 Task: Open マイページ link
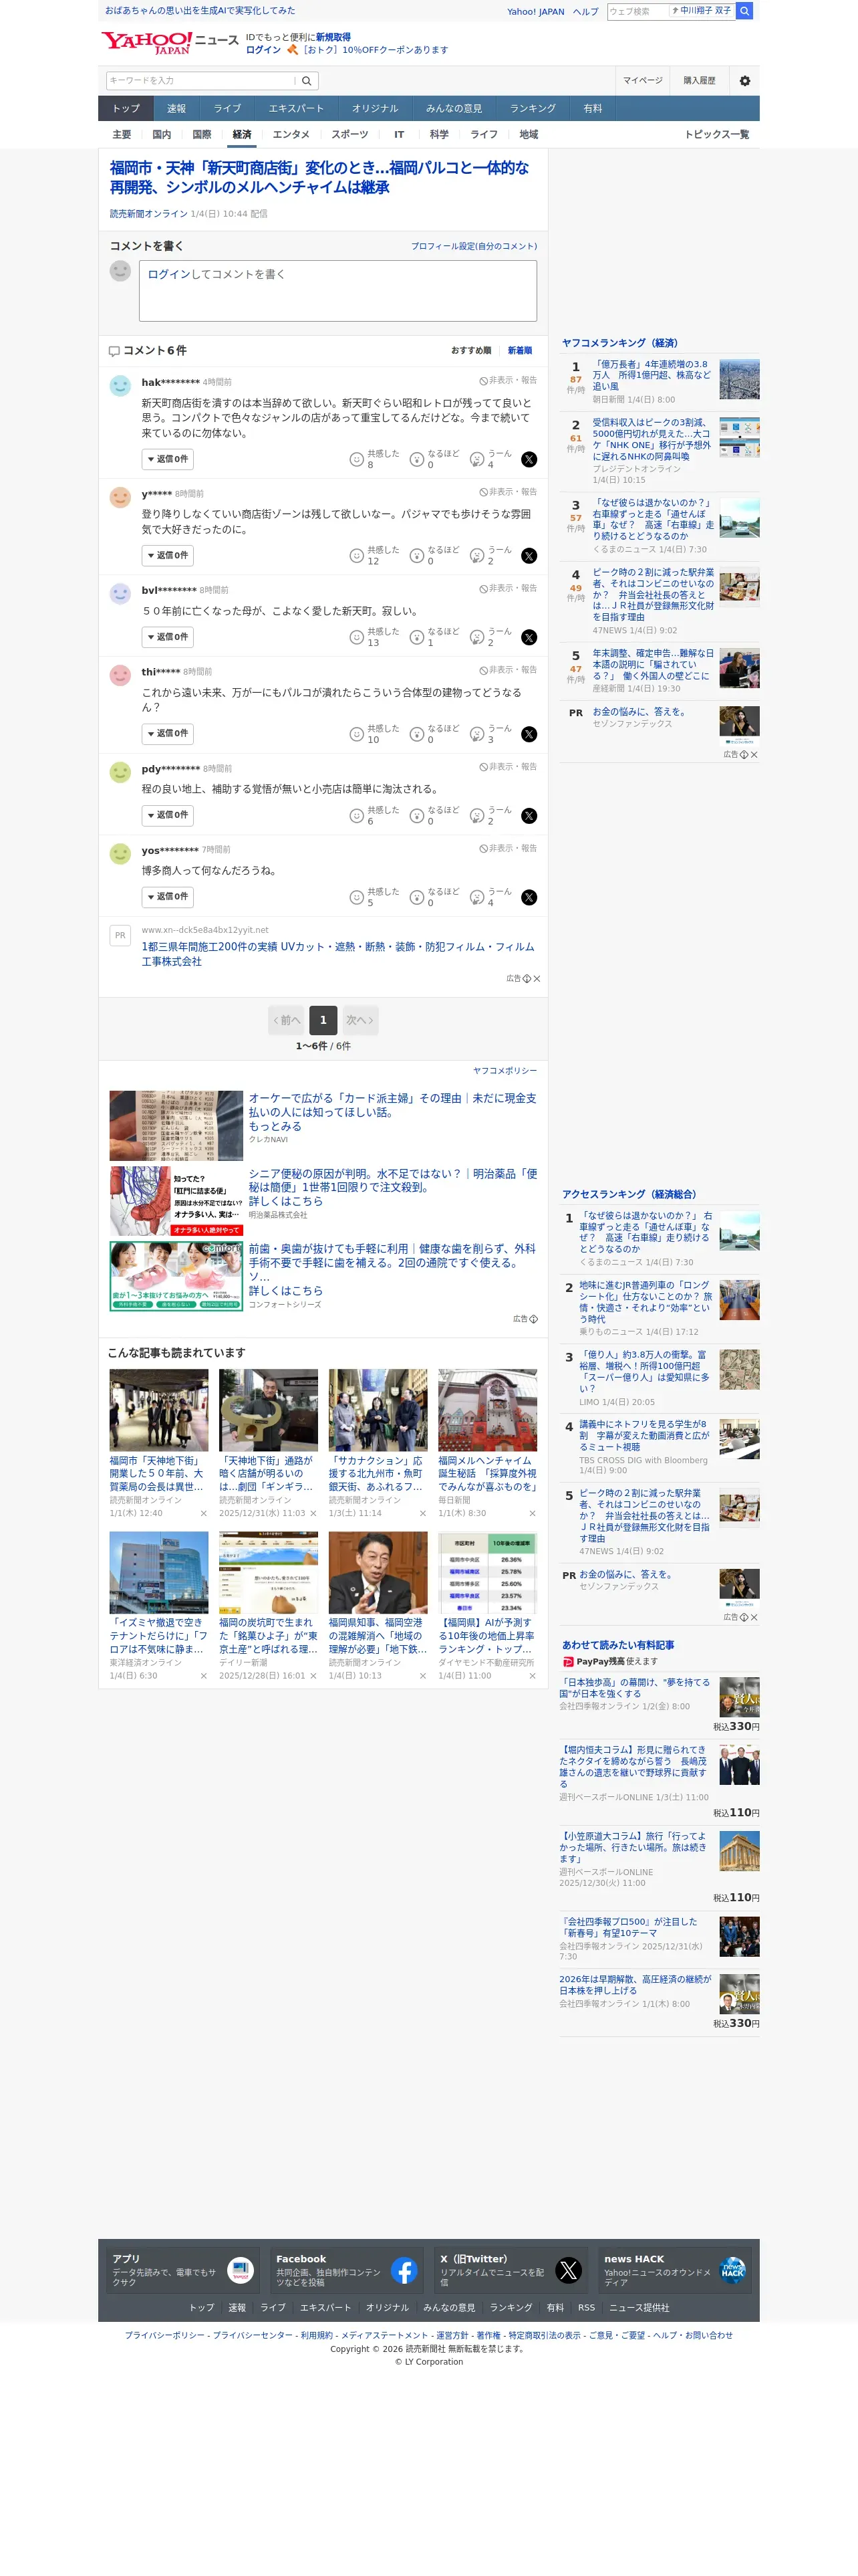click(x=642, y=81)
